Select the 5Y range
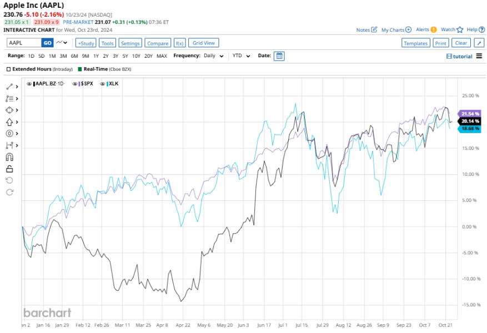This screenshot has width=487, height=333. [x=125, y=56]
